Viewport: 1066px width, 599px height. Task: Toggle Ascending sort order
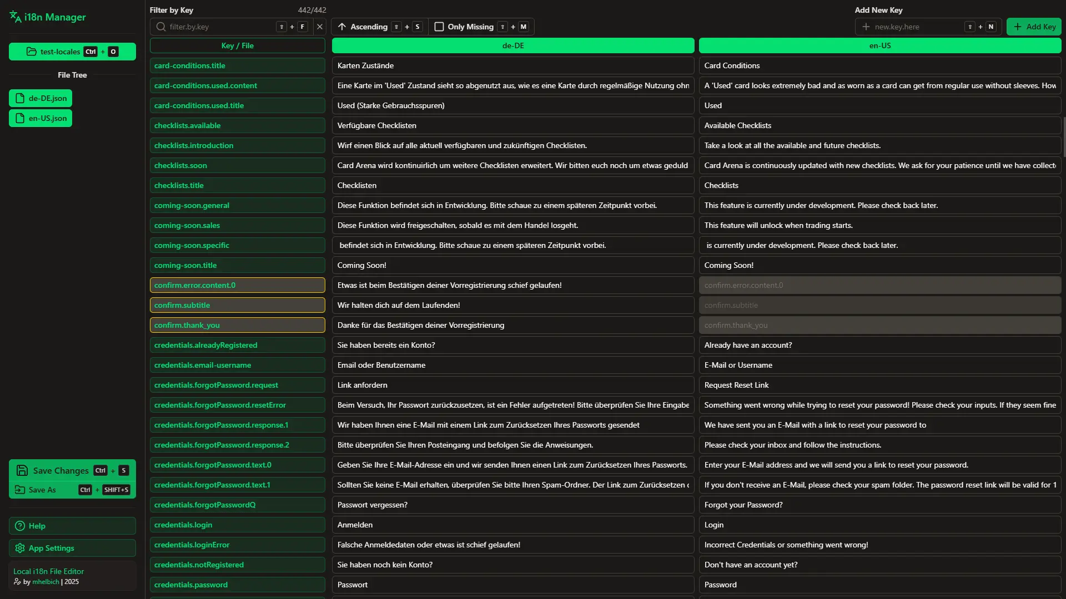coord(369,27)
